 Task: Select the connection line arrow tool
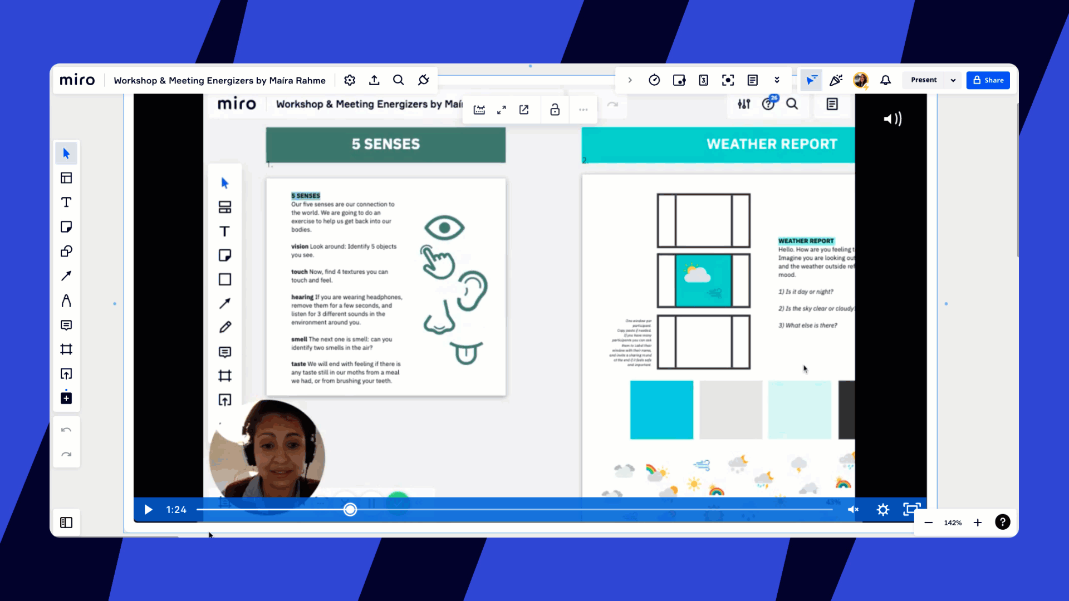click(x=66, y=276)
